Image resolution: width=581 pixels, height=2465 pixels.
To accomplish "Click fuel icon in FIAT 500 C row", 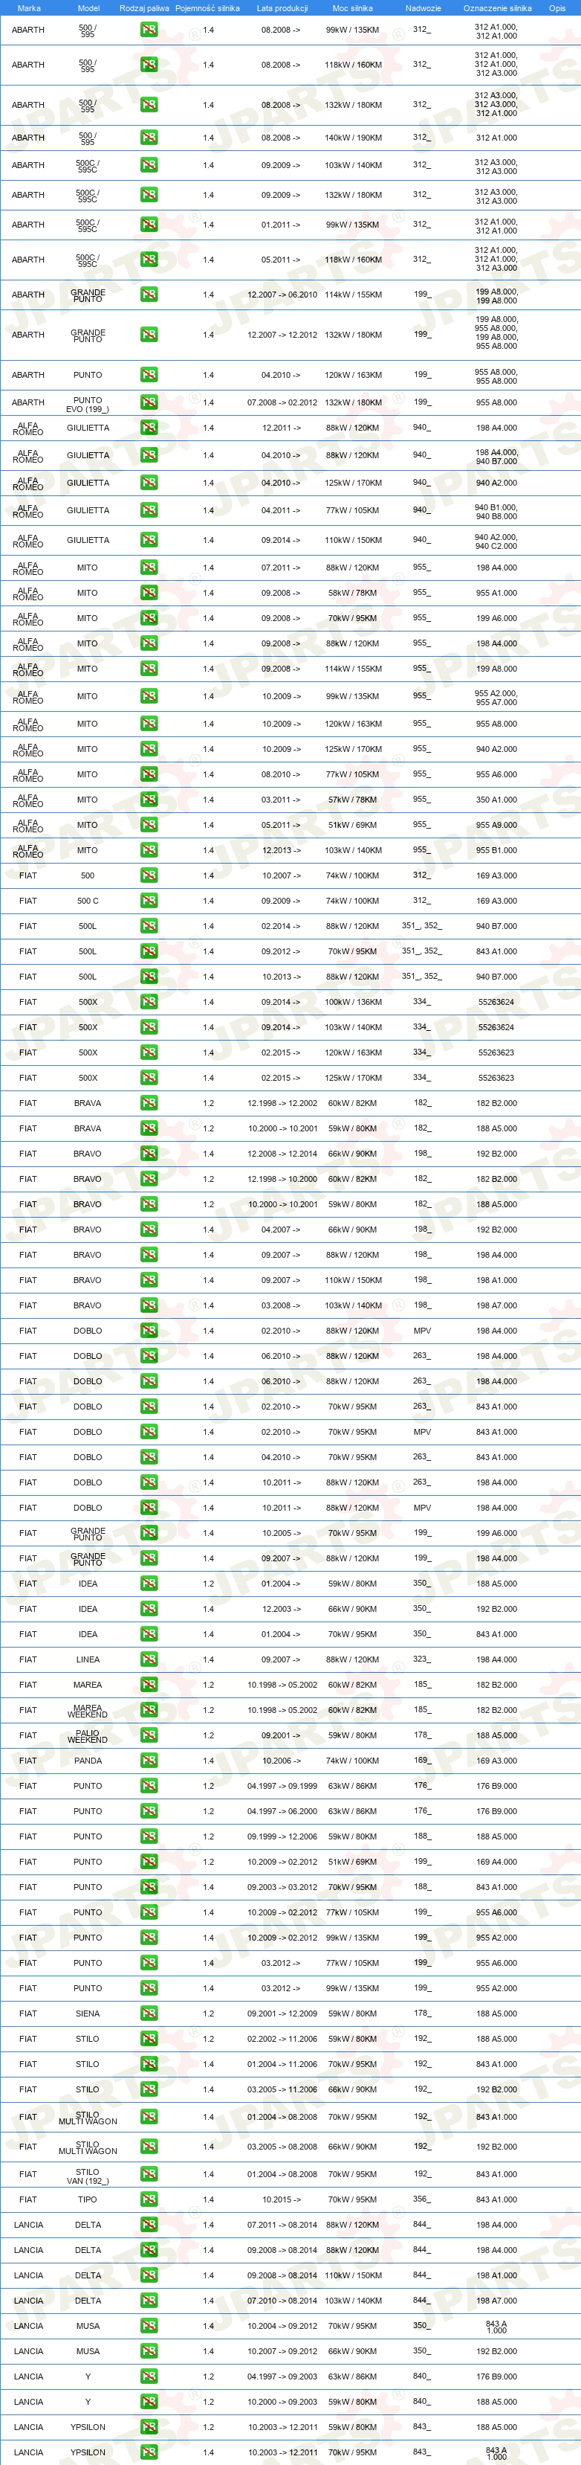I will pos(149,901).
